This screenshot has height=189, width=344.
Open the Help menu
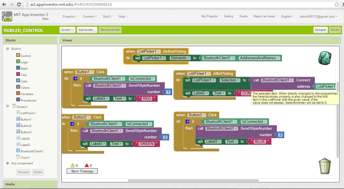(x=123, y=17)
